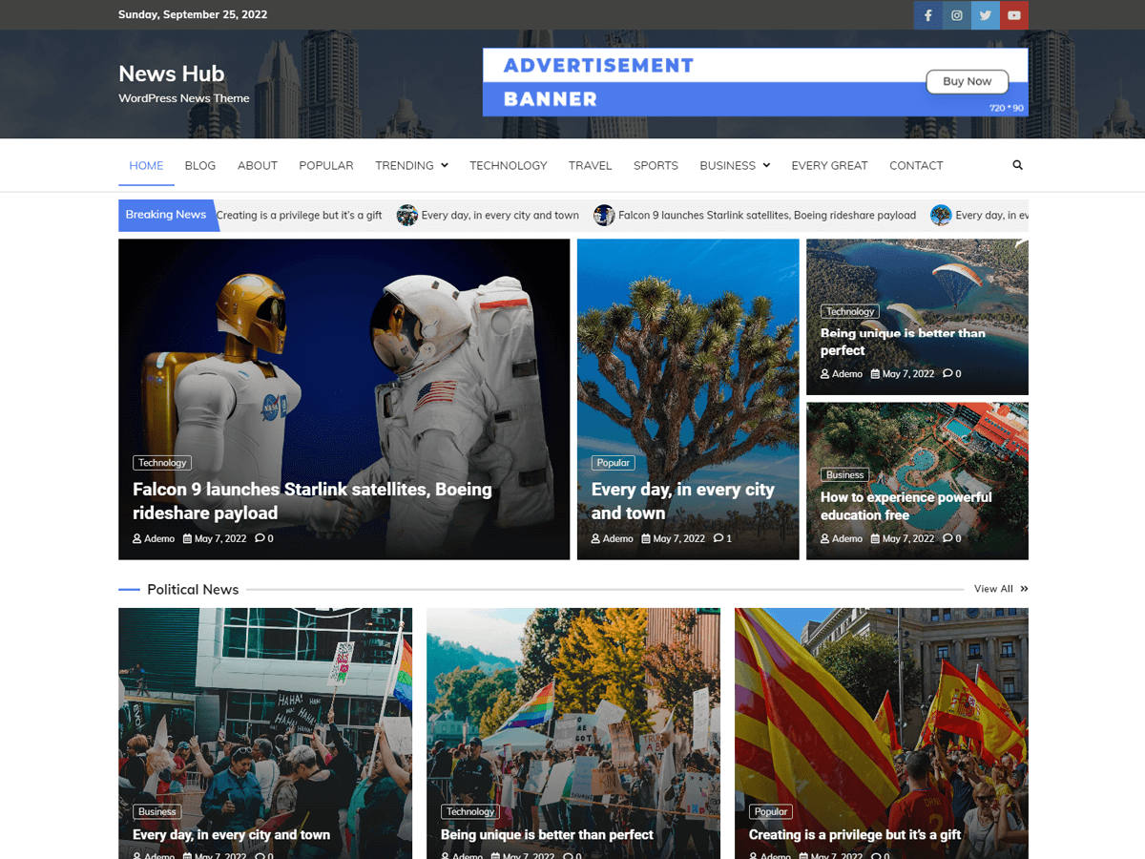Click the comment icon on Falcon 9 article

pos(259,537)
